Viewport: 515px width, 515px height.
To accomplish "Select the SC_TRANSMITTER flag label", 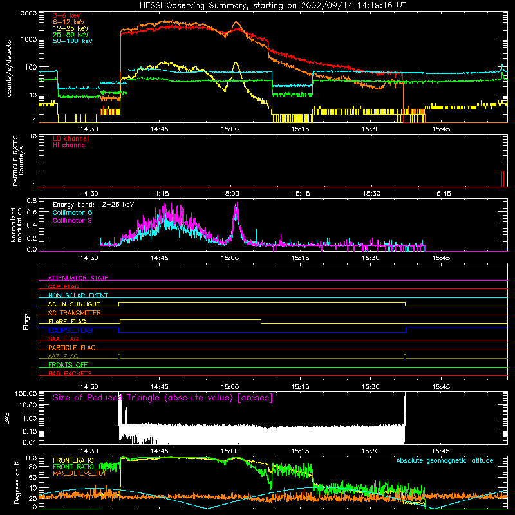I will click(x=75, y=313).
